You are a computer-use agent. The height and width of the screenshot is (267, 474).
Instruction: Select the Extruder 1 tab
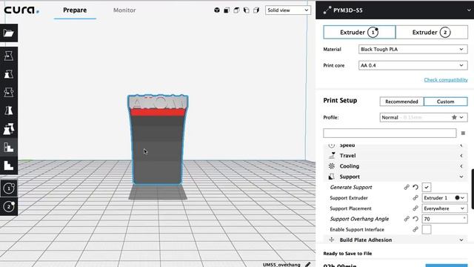pyautogui.click(x=359, y=32)
